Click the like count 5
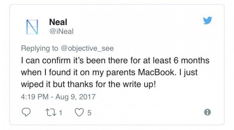234x130 pixels. [89, 113]
